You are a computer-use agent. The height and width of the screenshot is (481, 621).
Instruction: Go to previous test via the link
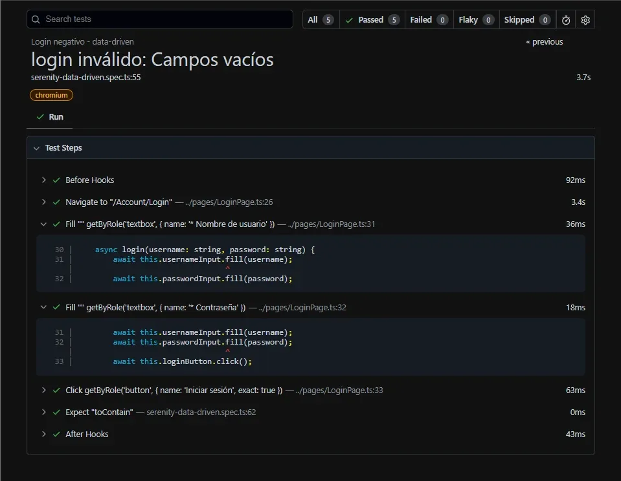coord(544,41)
